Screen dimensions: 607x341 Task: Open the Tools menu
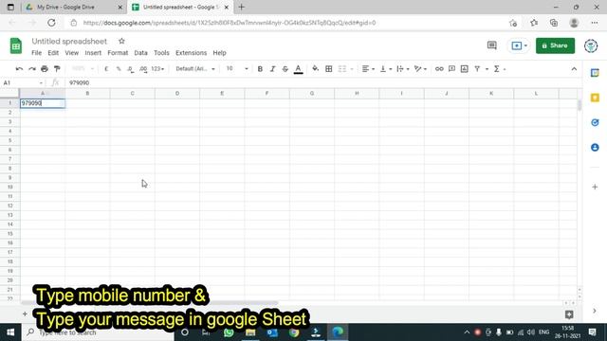click(x=161, y=53)
